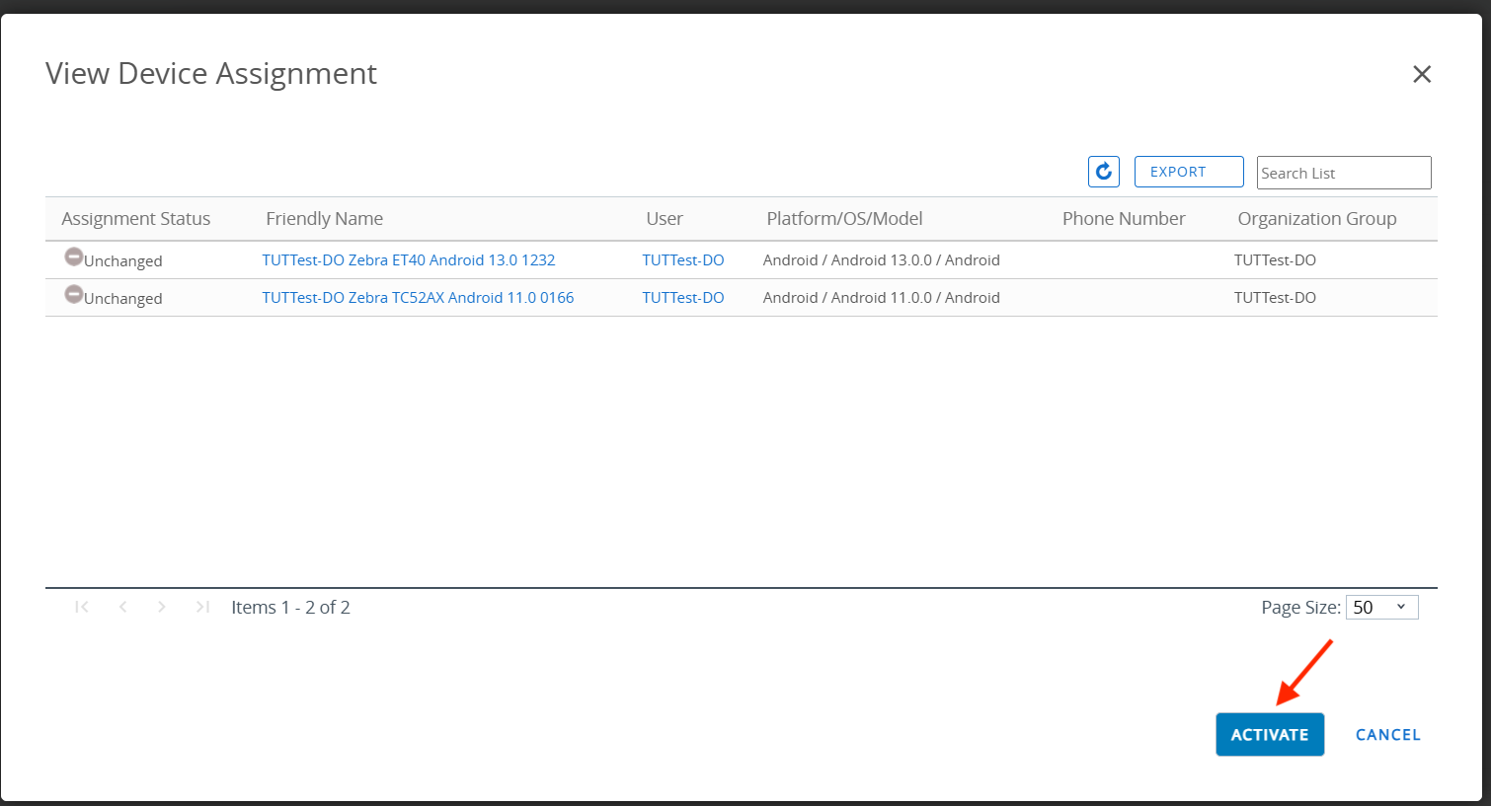Click the Activate button
This screenshot has height=806, width=1491.
tap(1269, 735)
